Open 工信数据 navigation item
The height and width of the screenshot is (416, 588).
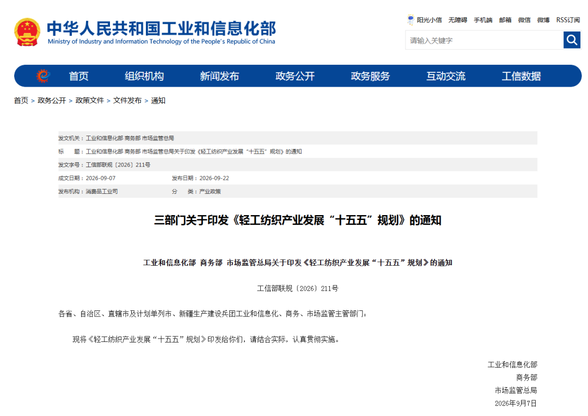click(521, 76)
